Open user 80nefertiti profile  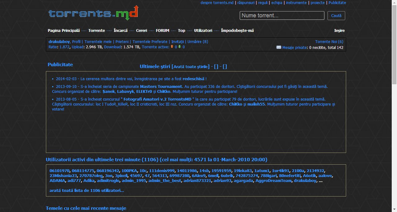click(x=290, y=175)
